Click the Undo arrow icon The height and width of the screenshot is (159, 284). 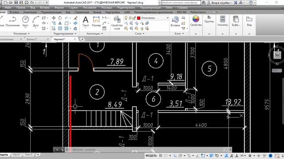pyautogui.click(x=32, y=3)
